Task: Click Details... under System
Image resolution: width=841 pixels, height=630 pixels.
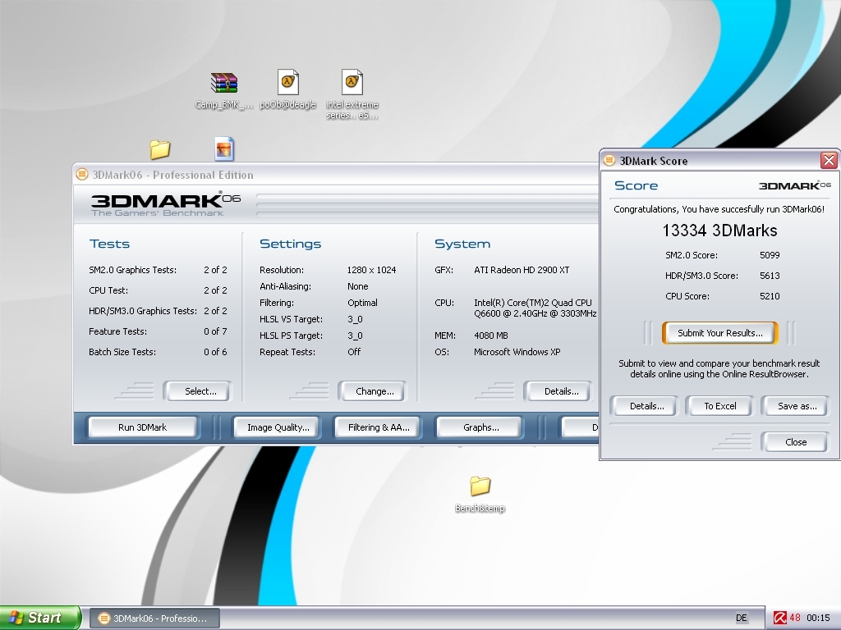Action: 558,391
